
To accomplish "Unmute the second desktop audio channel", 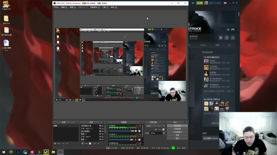I will 136,140.
